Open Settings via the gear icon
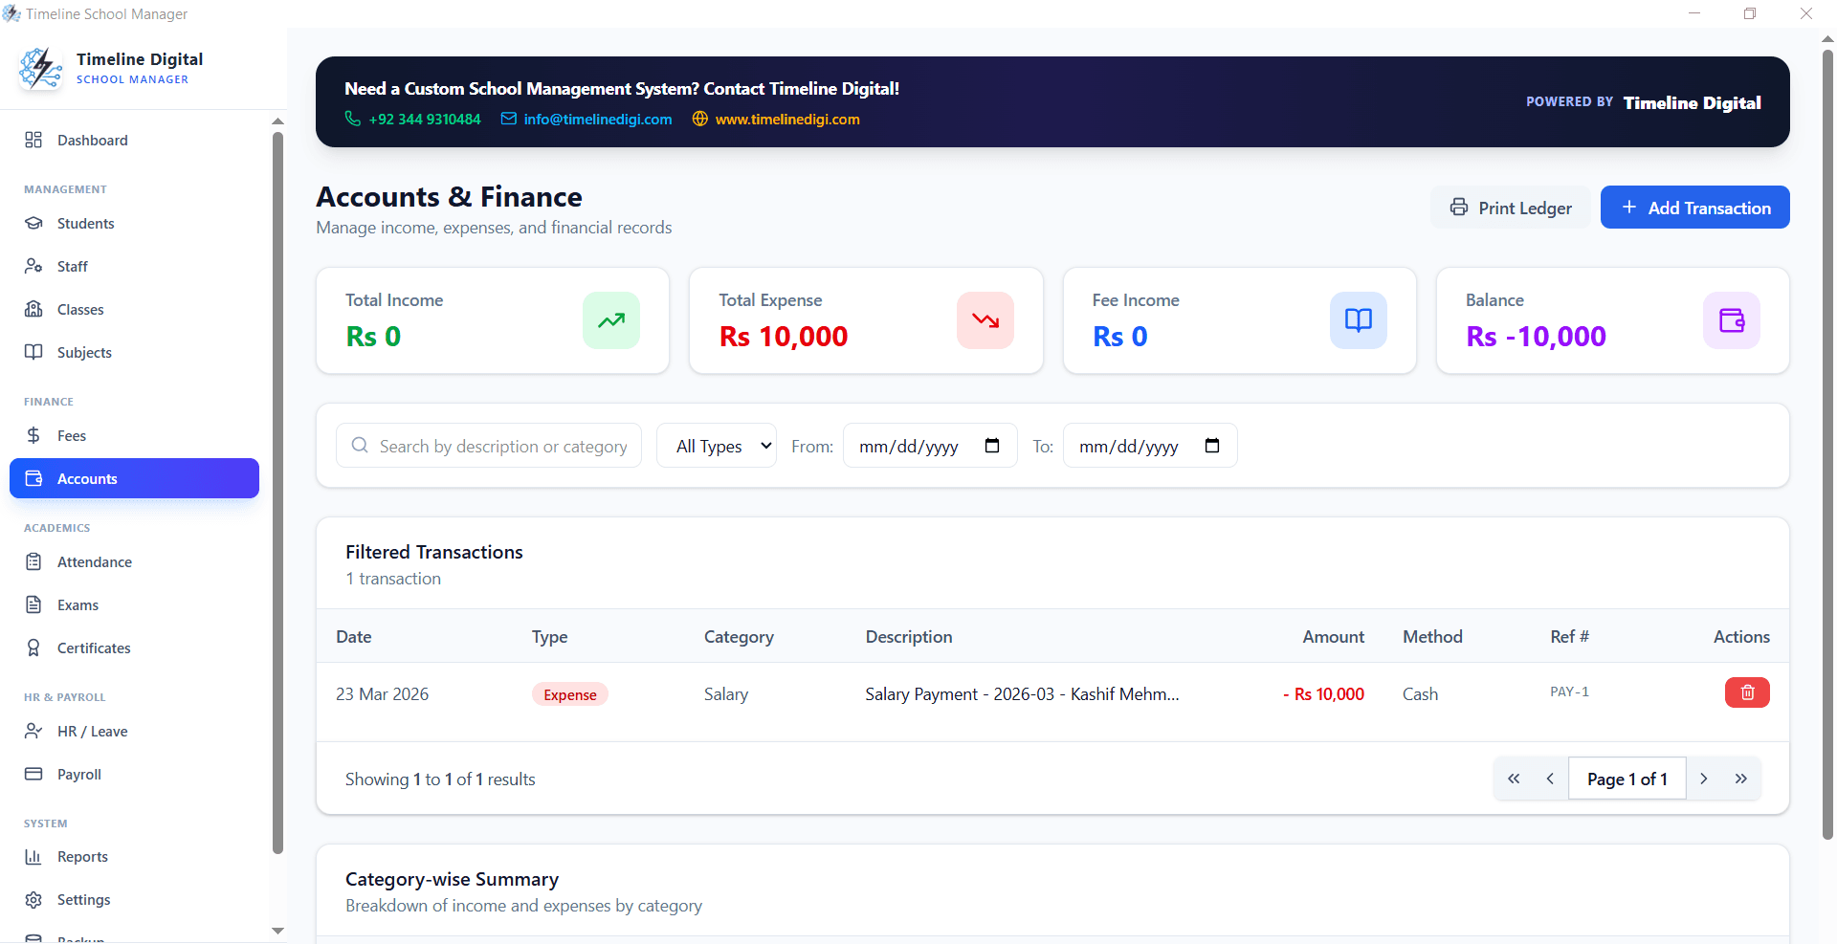 (x=33, y=899)
